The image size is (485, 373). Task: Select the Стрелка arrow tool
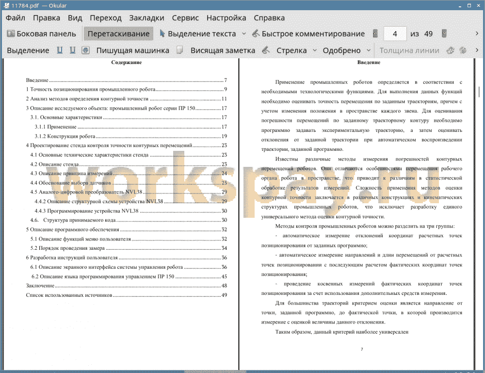(x=291, y=50)
